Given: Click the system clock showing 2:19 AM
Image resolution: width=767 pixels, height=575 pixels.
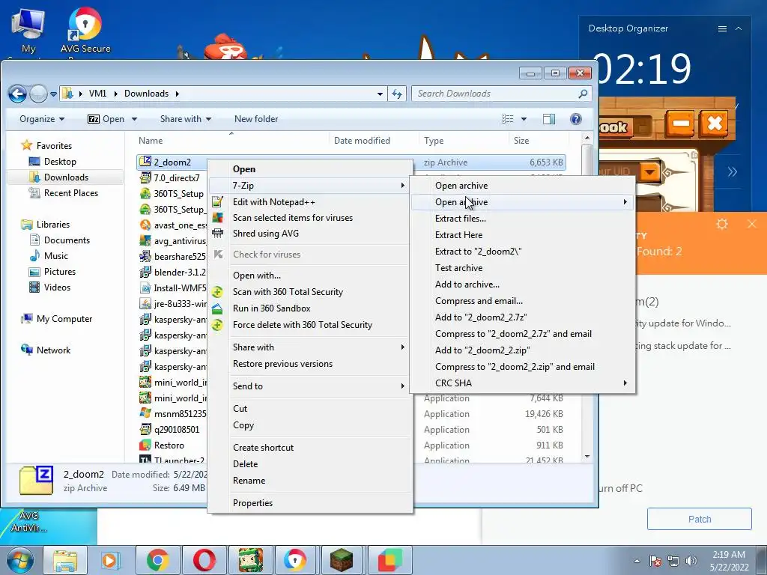Looking at the screenshot, I should tap(729, 561).
